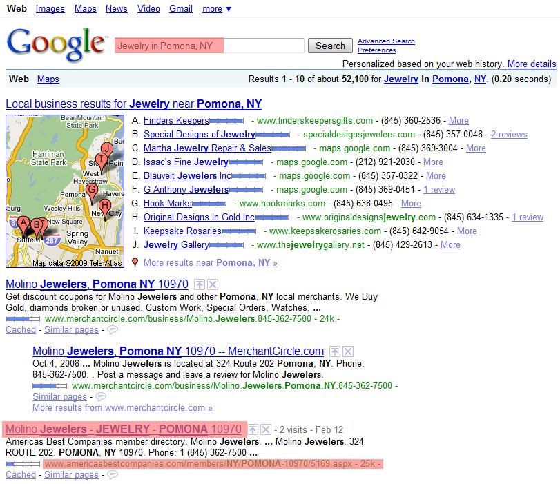Click comment bubble under MerchantCircle.com result
The width and height of the screenshot is (560, 484).
101,396
